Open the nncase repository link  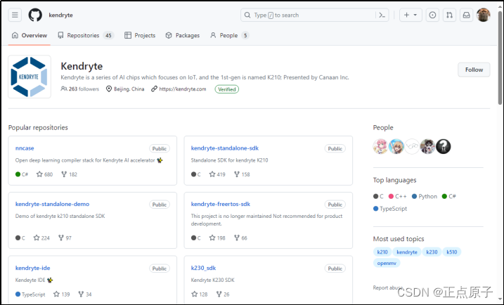[x=25, y=148]
